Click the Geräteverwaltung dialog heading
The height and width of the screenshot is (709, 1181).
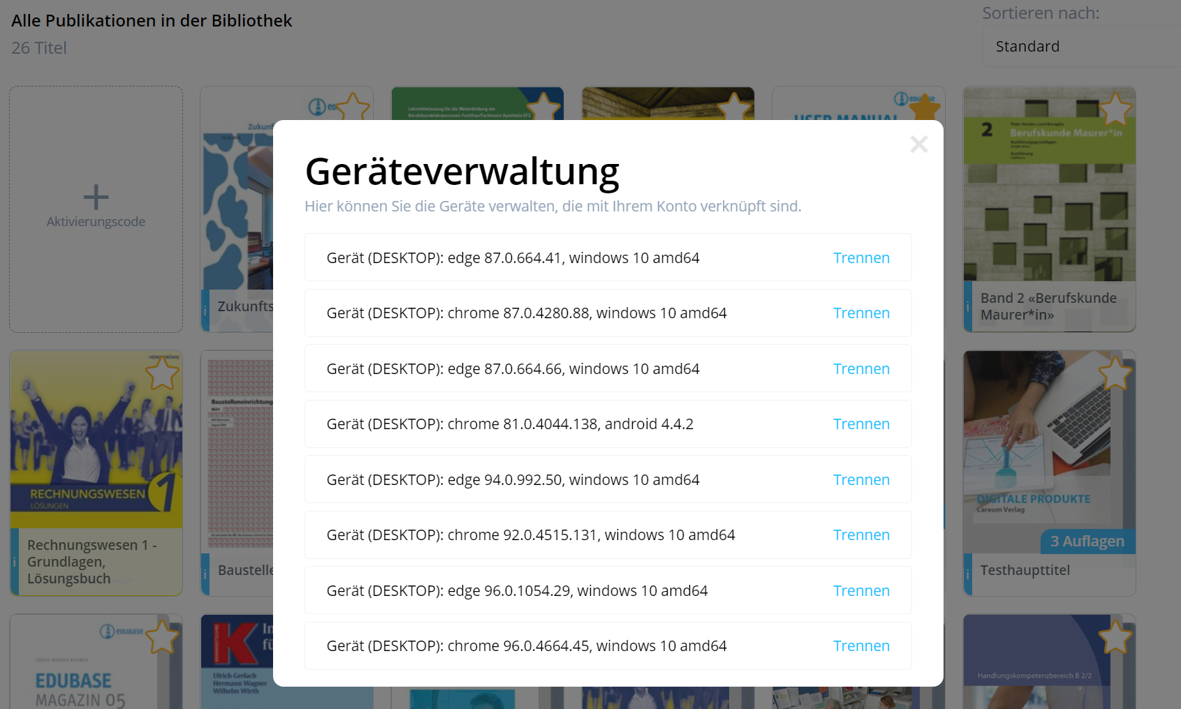462,172
